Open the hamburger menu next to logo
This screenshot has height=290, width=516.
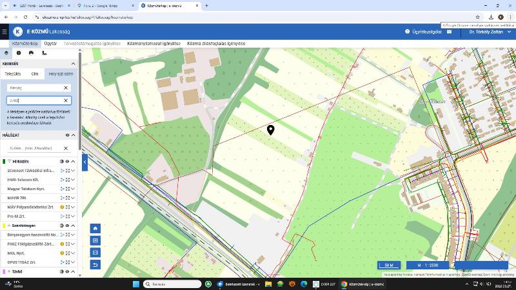pos(5,31)
